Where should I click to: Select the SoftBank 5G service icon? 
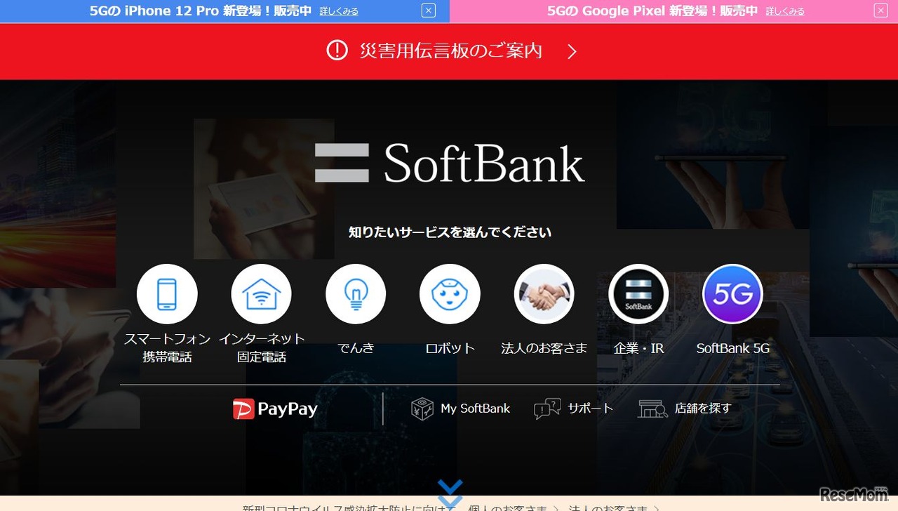click(x=732, y=293)
